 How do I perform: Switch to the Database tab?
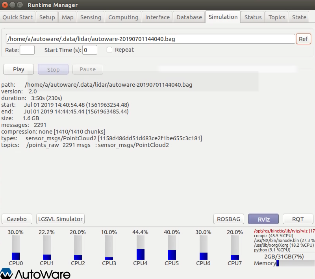click(189, 17)
